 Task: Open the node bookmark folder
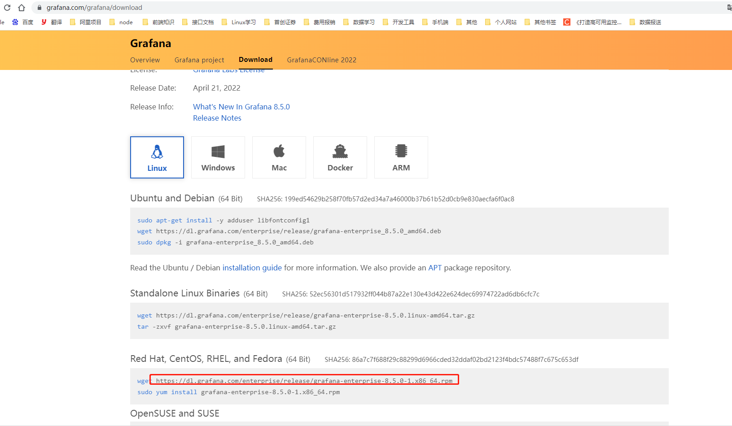point(121,22)
